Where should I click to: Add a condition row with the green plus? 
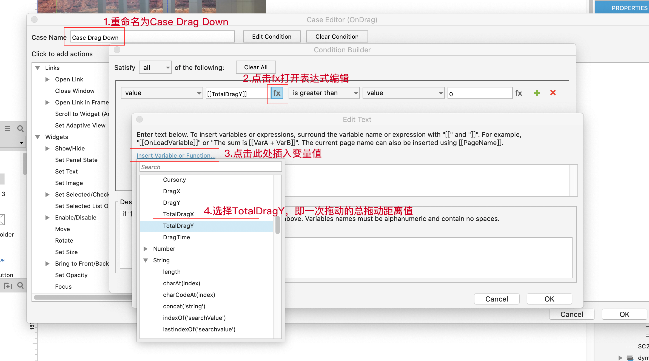[x=537, y=93]
